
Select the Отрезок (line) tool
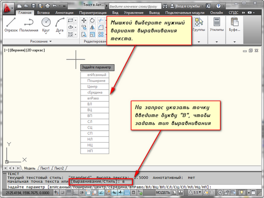(11, 25)
